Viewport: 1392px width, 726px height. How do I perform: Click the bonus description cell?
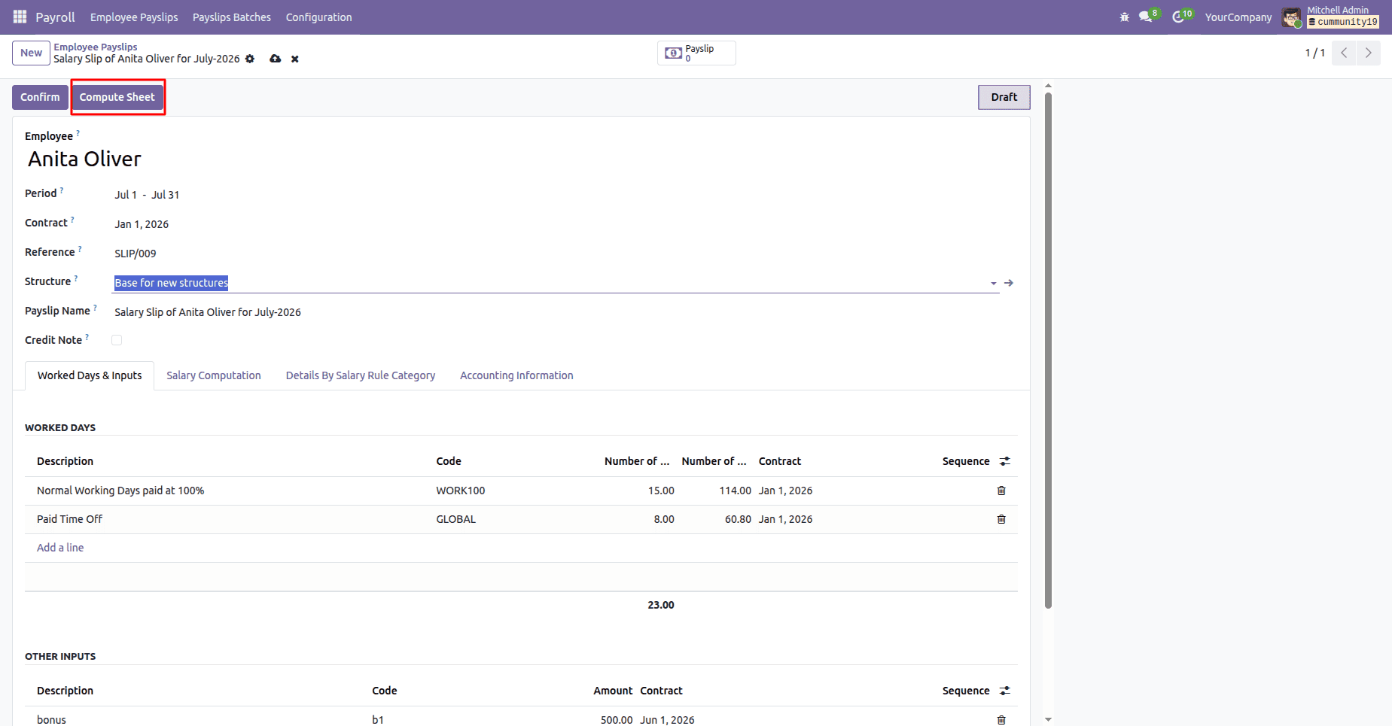(x=51, y=720)
